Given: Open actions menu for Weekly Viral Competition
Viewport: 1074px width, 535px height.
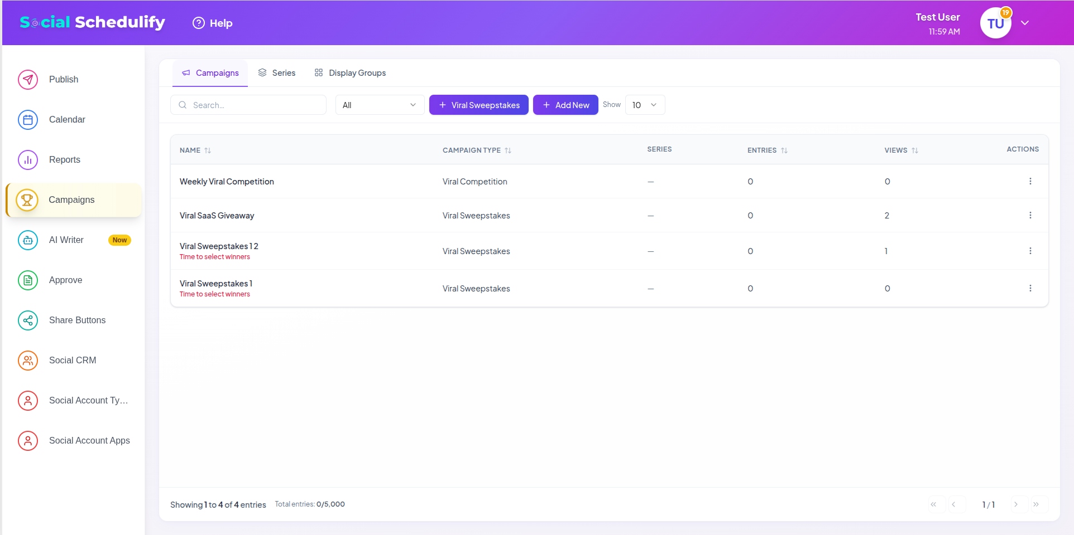Looking at the screenshot, I should (1030, 182).
